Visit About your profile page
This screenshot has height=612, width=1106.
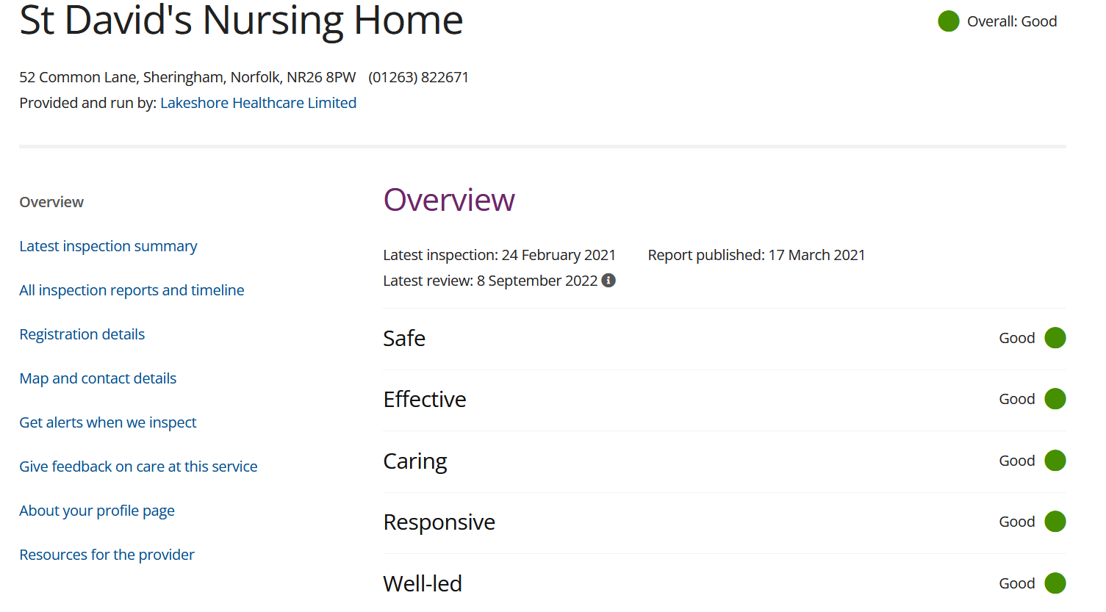tap(97, 511)
